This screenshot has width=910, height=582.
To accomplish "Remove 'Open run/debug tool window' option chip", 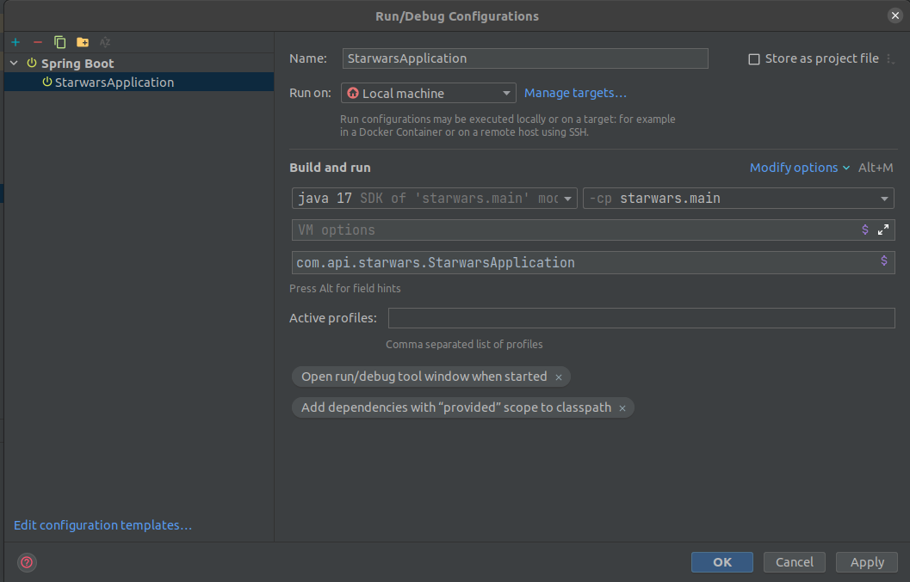I will [x=558, y=377].
